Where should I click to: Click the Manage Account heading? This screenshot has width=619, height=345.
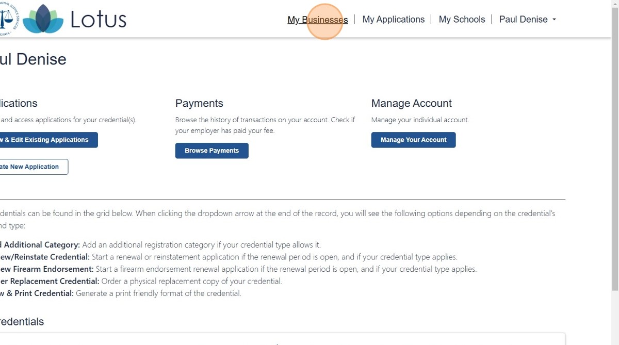411,103
